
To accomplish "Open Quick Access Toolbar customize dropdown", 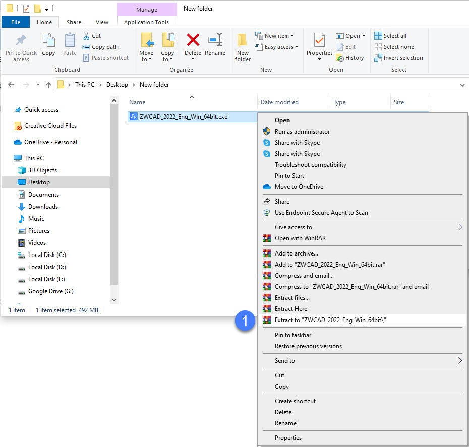I will 46,9.
